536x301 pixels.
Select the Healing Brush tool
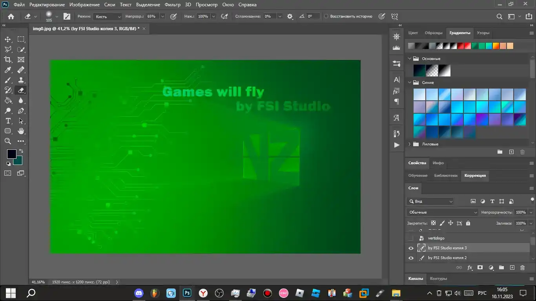point(21,70)
